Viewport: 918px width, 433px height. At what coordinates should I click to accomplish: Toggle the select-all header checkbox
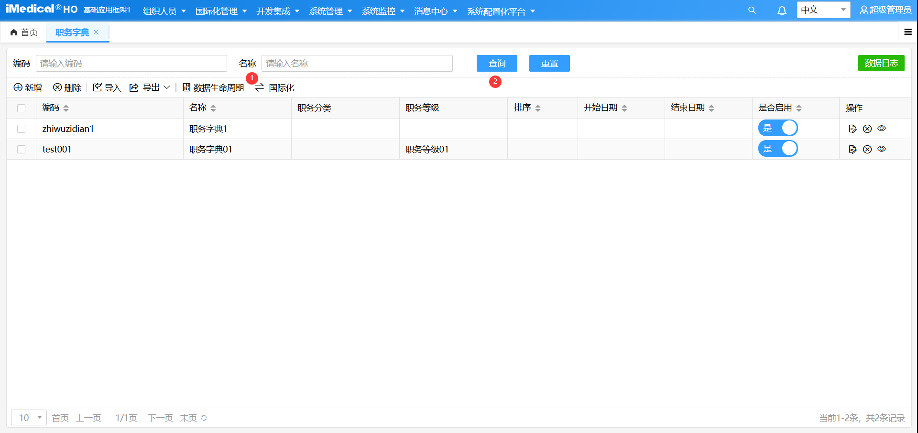21,108
